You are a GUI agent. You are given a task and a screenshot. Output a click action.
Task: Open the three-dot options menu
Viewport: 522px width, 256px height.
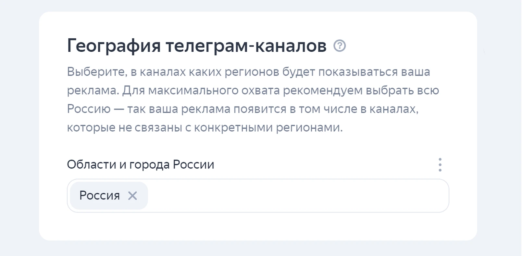440,165
